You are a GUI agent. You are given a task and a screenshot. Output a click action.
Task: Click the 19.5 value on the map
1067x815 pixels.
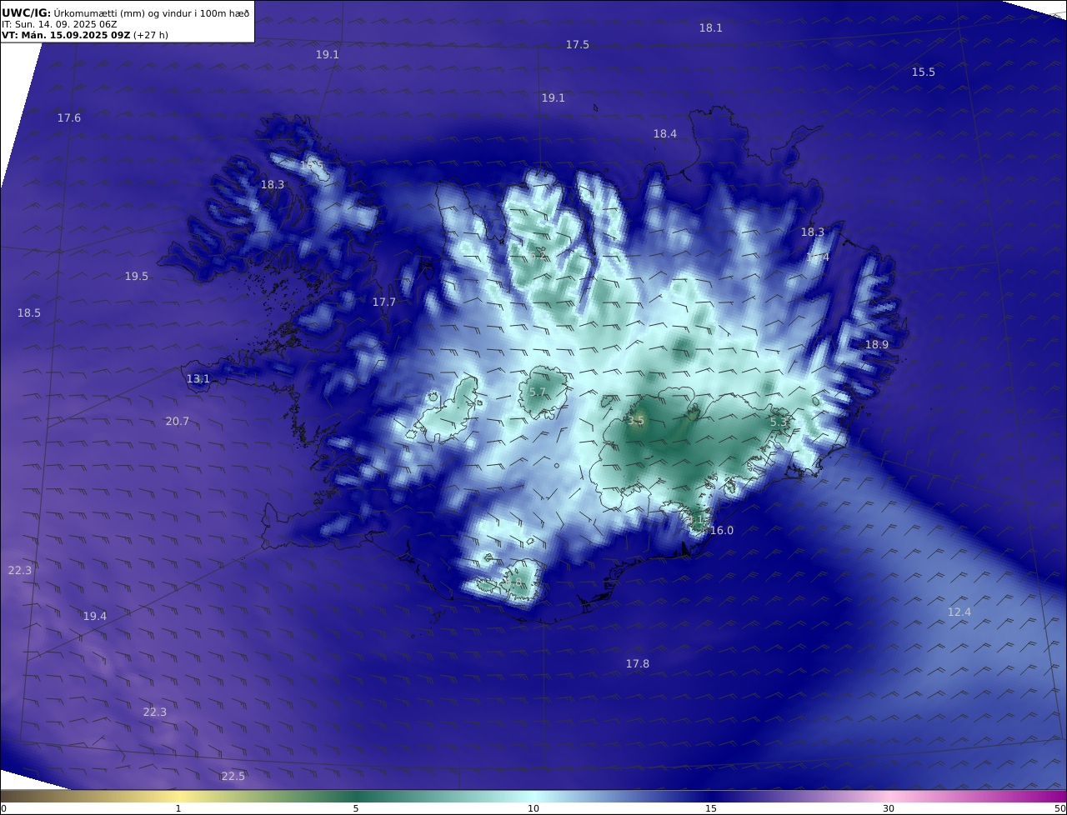point(137,276)
